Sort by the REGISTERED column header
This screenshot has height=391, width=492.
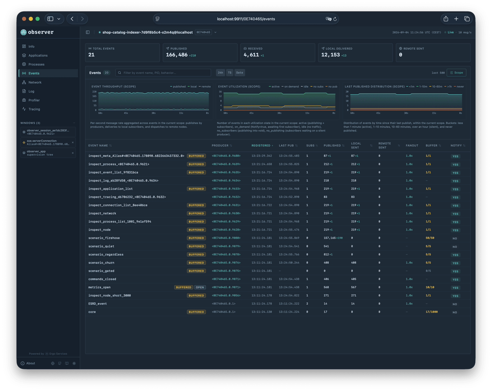262,146
